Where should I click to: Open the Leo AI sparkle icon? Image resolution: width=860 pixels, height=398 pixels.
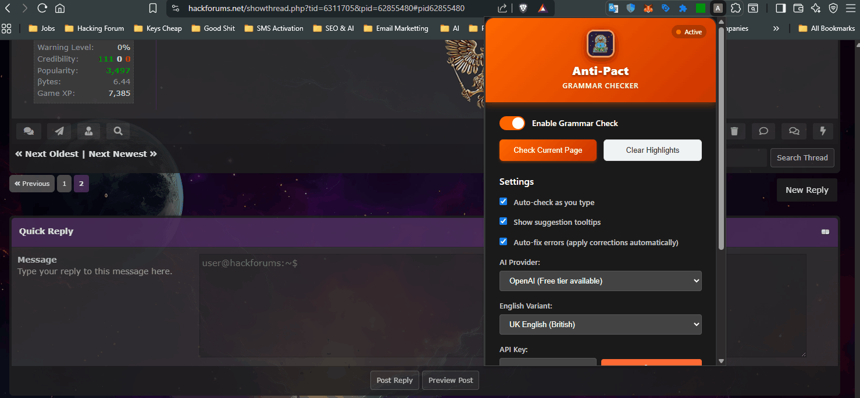(816, 8)
